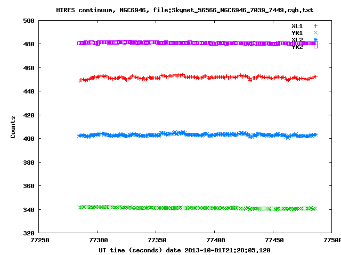Click the y-axis tick label 460
341x255 pixels.
pos(29,68)
